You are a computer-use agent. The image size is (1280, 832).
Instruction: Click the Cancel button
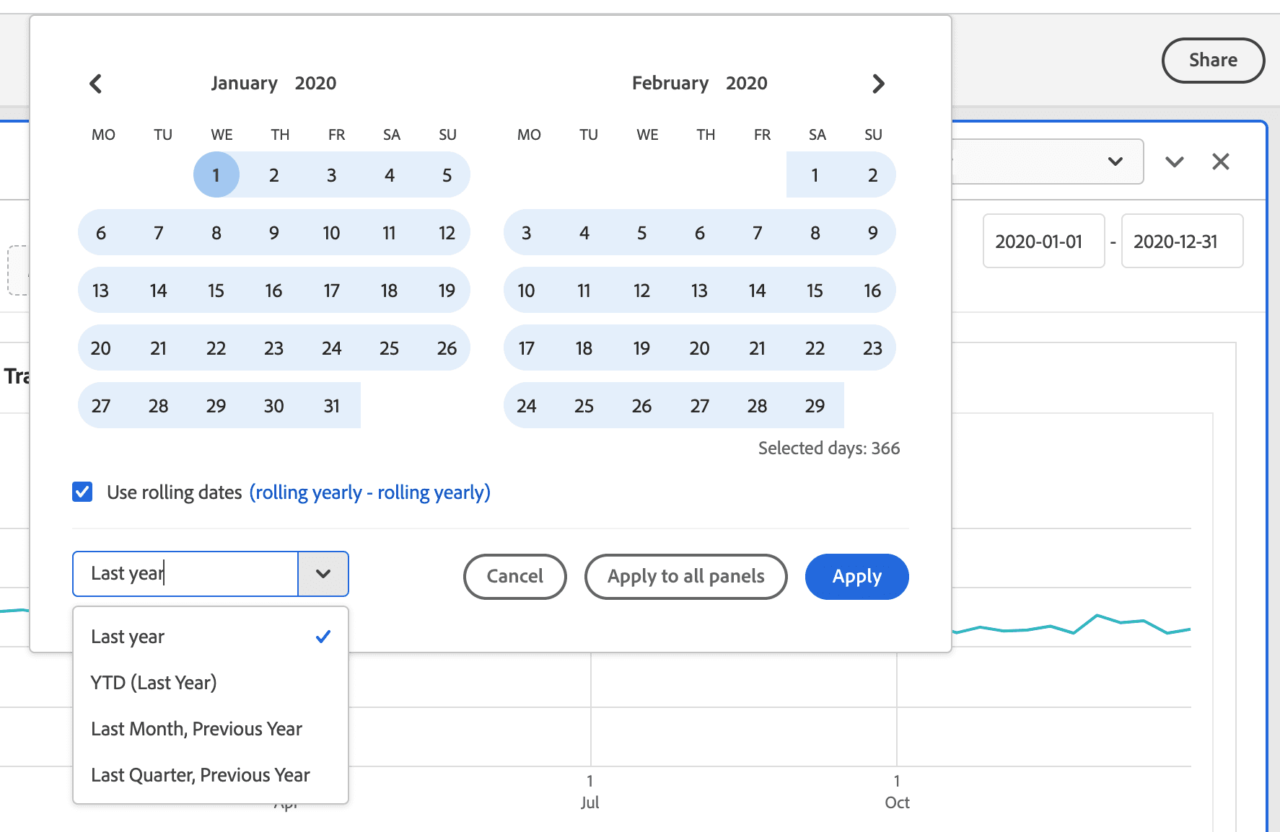point(514,577)
